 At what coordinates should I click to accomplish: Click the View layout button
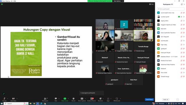[x=151, y=4]
